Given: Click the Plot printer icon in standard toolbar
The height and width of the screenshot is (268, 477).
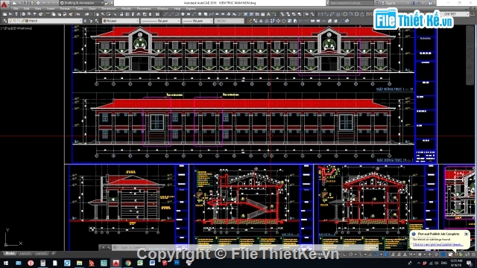Looking at the screenshot, I should click(23, 14).
